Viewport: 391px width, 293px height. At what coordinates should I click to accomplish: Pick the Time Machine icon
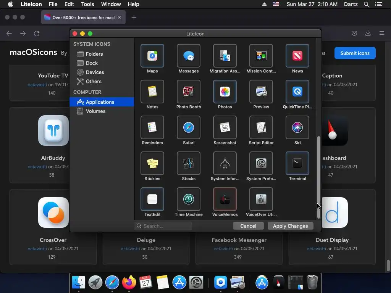coord(189,199)
